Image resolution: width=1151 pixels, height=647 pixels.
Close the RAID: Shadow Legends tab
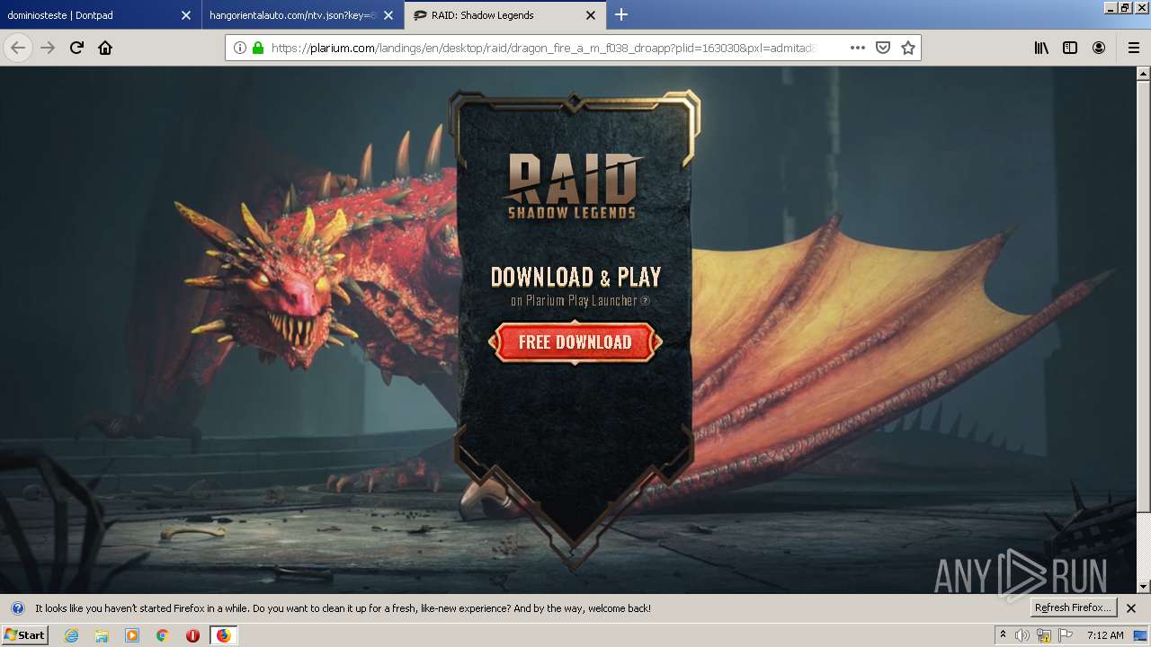click(591, 15)
